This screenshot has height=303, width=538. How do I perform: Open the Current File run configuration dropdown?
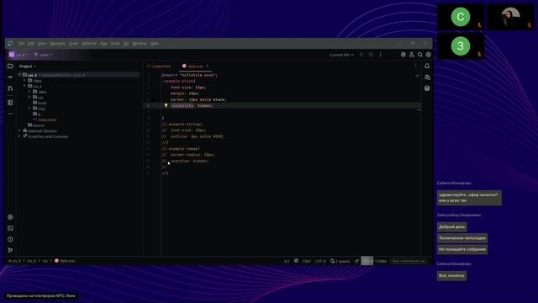(x=341, y=55)
